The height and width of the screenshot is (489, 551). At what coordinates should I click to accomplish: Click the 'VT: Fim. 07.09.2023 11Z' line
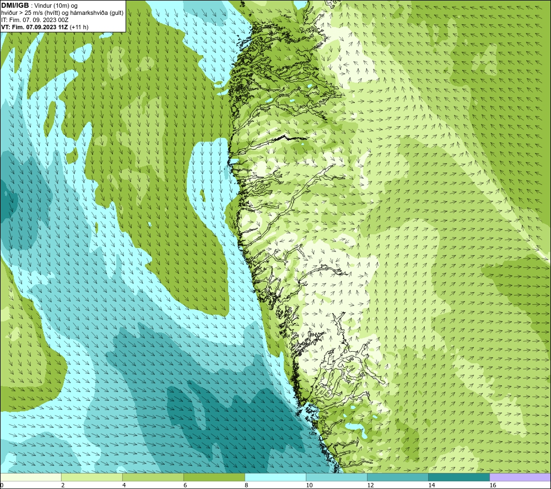pos(34,27)
